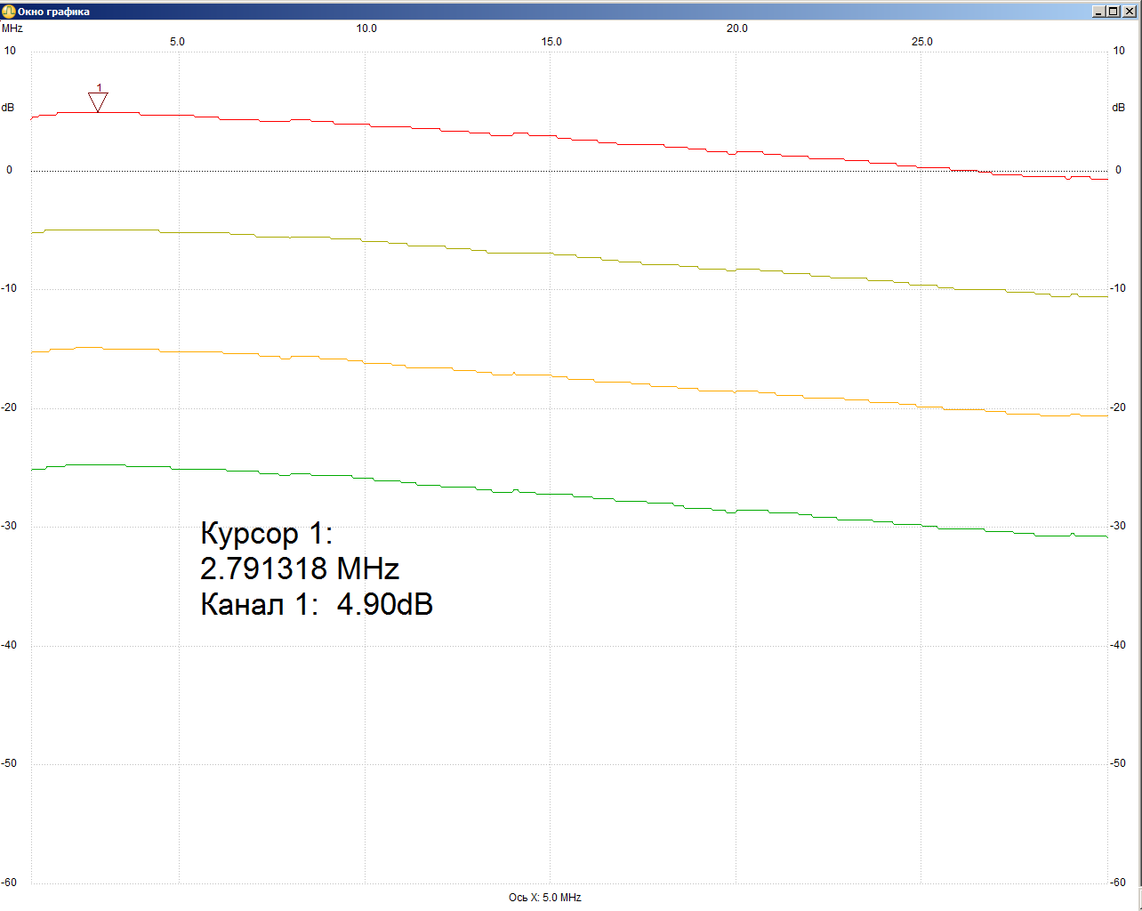This screenshot has height=911, width=1142.
Task: Click the 2.791318 MHz cursor frequency text
Action: coord(300,568)
